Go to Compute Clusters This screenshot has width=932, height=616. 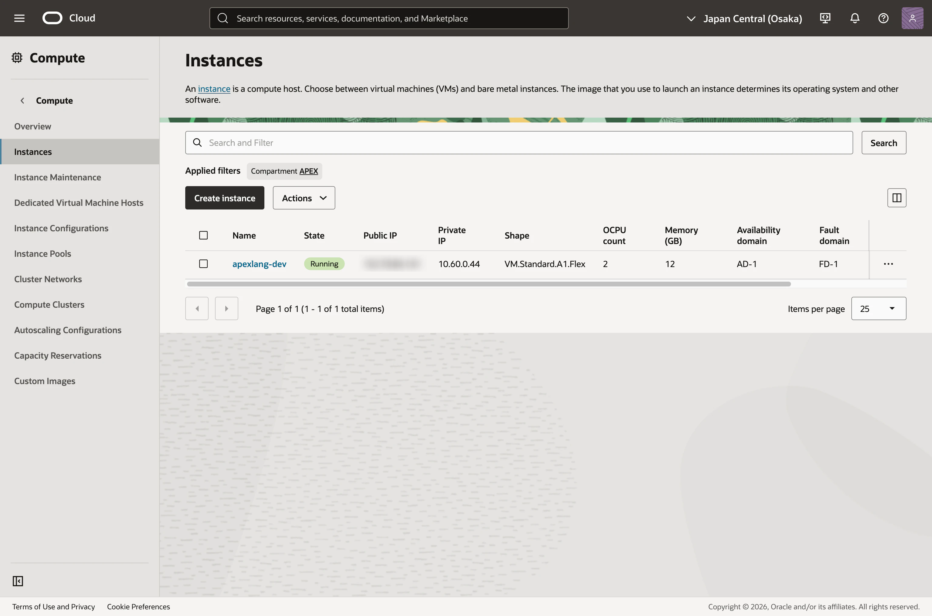click(x=49, y=304)
